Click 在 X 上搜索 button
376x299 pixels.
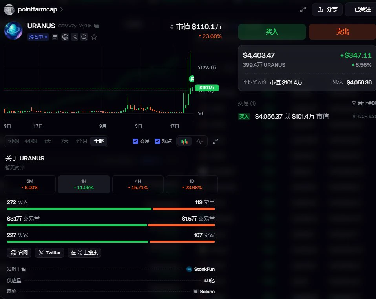[84, 253]
